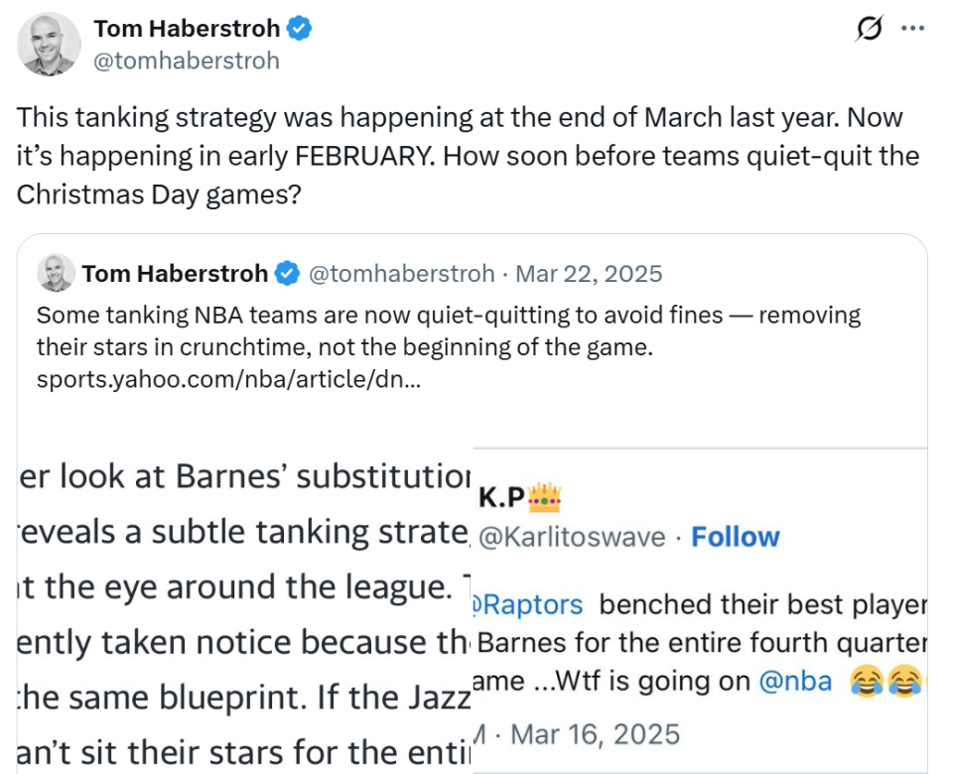Open the Grok slashed-circle icon
The height and width of the screenshot is (774, 953).
868,30
